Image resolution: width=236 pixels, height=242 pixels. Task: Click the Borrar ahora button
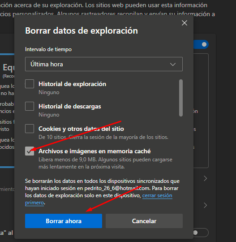(64, 221)
